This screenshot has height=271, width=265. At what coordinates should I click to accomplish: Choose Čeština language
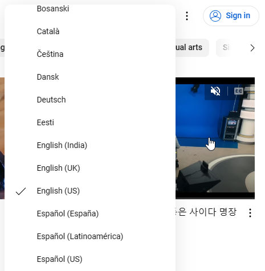click(90, 54)
